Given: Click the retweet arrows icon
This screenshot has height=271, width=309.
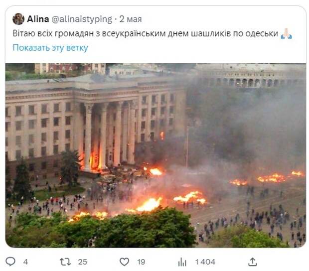Looking at the screenshot, I should coord(65,262).
